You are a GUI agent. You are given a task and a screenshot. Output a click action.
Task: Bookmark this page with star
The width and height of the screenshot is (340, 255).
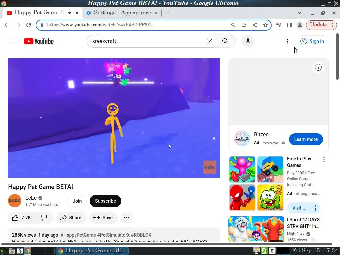click(x=265, y=25)
